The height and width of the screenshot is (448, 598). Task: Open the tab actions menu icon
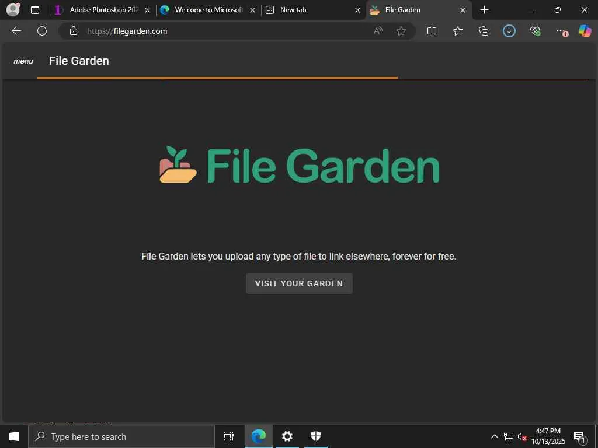pyautogui.click(x=35, y=10)
